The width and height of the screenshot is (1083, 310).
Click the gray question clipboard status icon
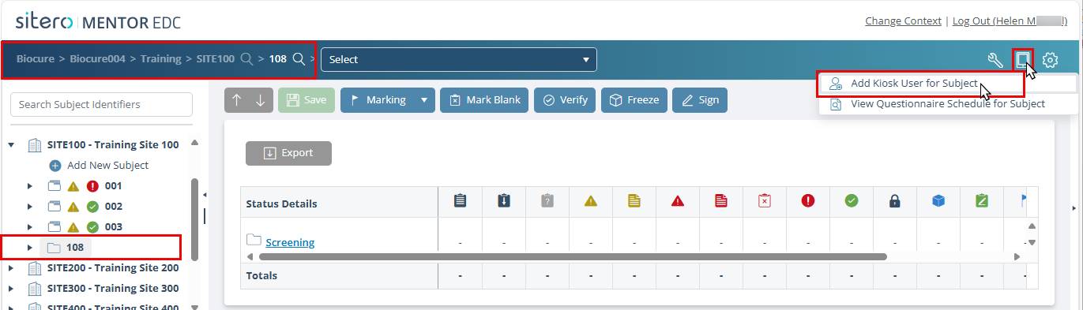pyautogui.click(x=547, y=200)
